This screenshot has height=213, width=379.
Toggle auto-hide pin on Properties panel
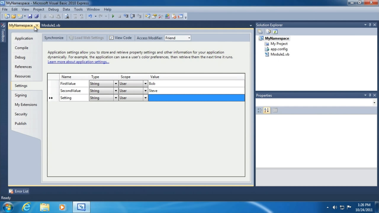point(370,95)
